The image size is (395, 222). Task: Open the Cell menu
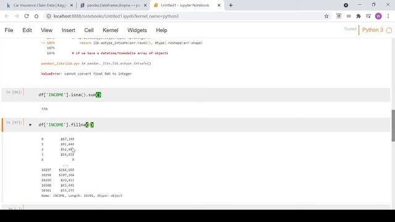(x=89, y=30)
